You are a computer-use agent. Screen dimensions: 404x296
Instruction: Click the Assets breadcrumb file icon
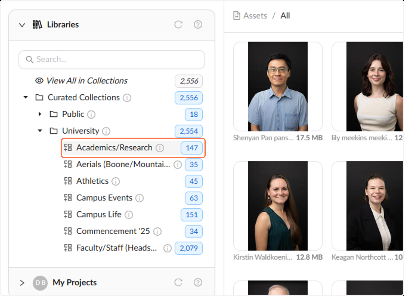pos(237,16)
